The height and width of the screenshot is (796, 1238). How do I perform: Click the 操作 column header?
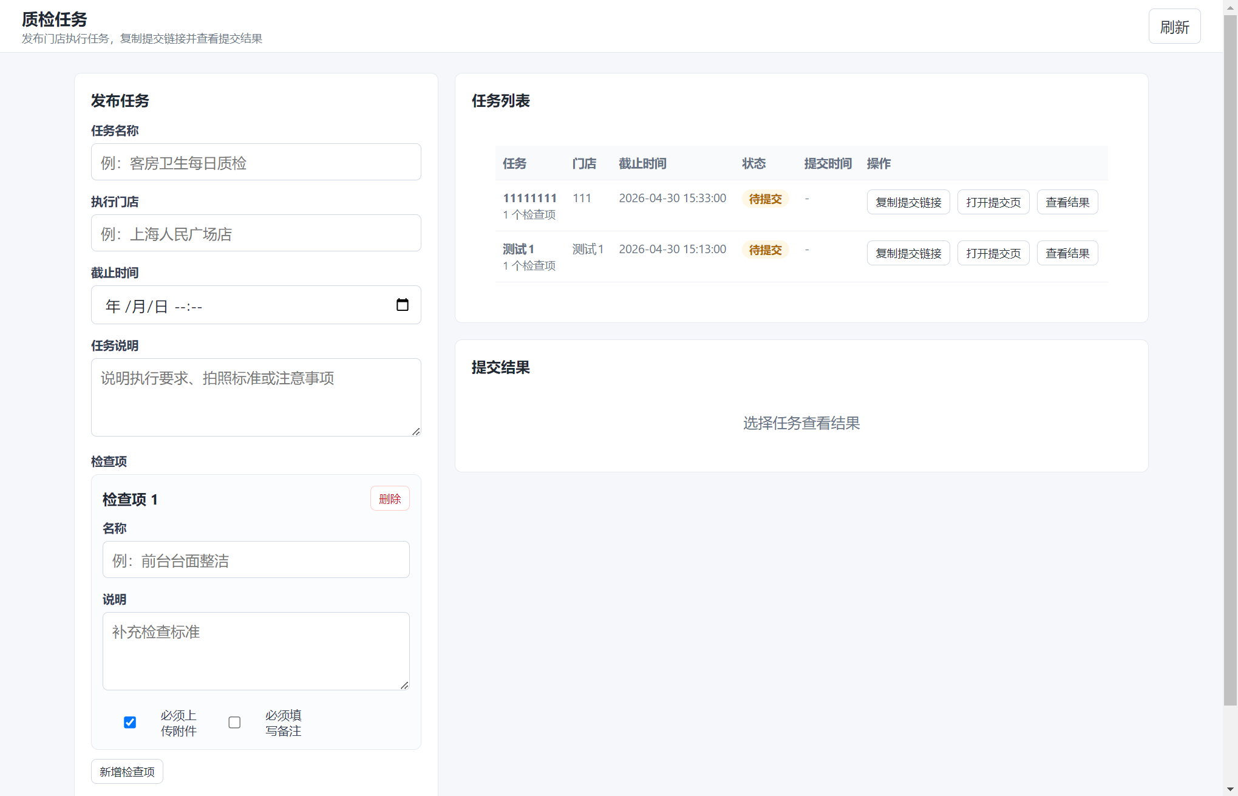pyautogui.click(x=879, y=163)
